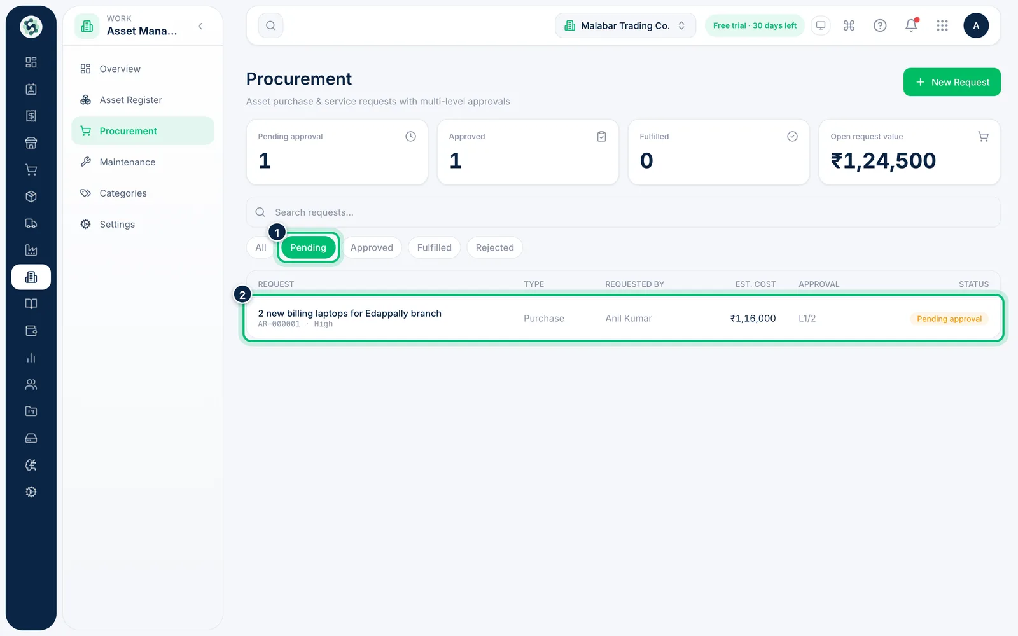Image resolution: width=1018 pixels, height=636 pixels.
Task: Click the Free trial 30 days left badge
Action: (x=755, y=25)
